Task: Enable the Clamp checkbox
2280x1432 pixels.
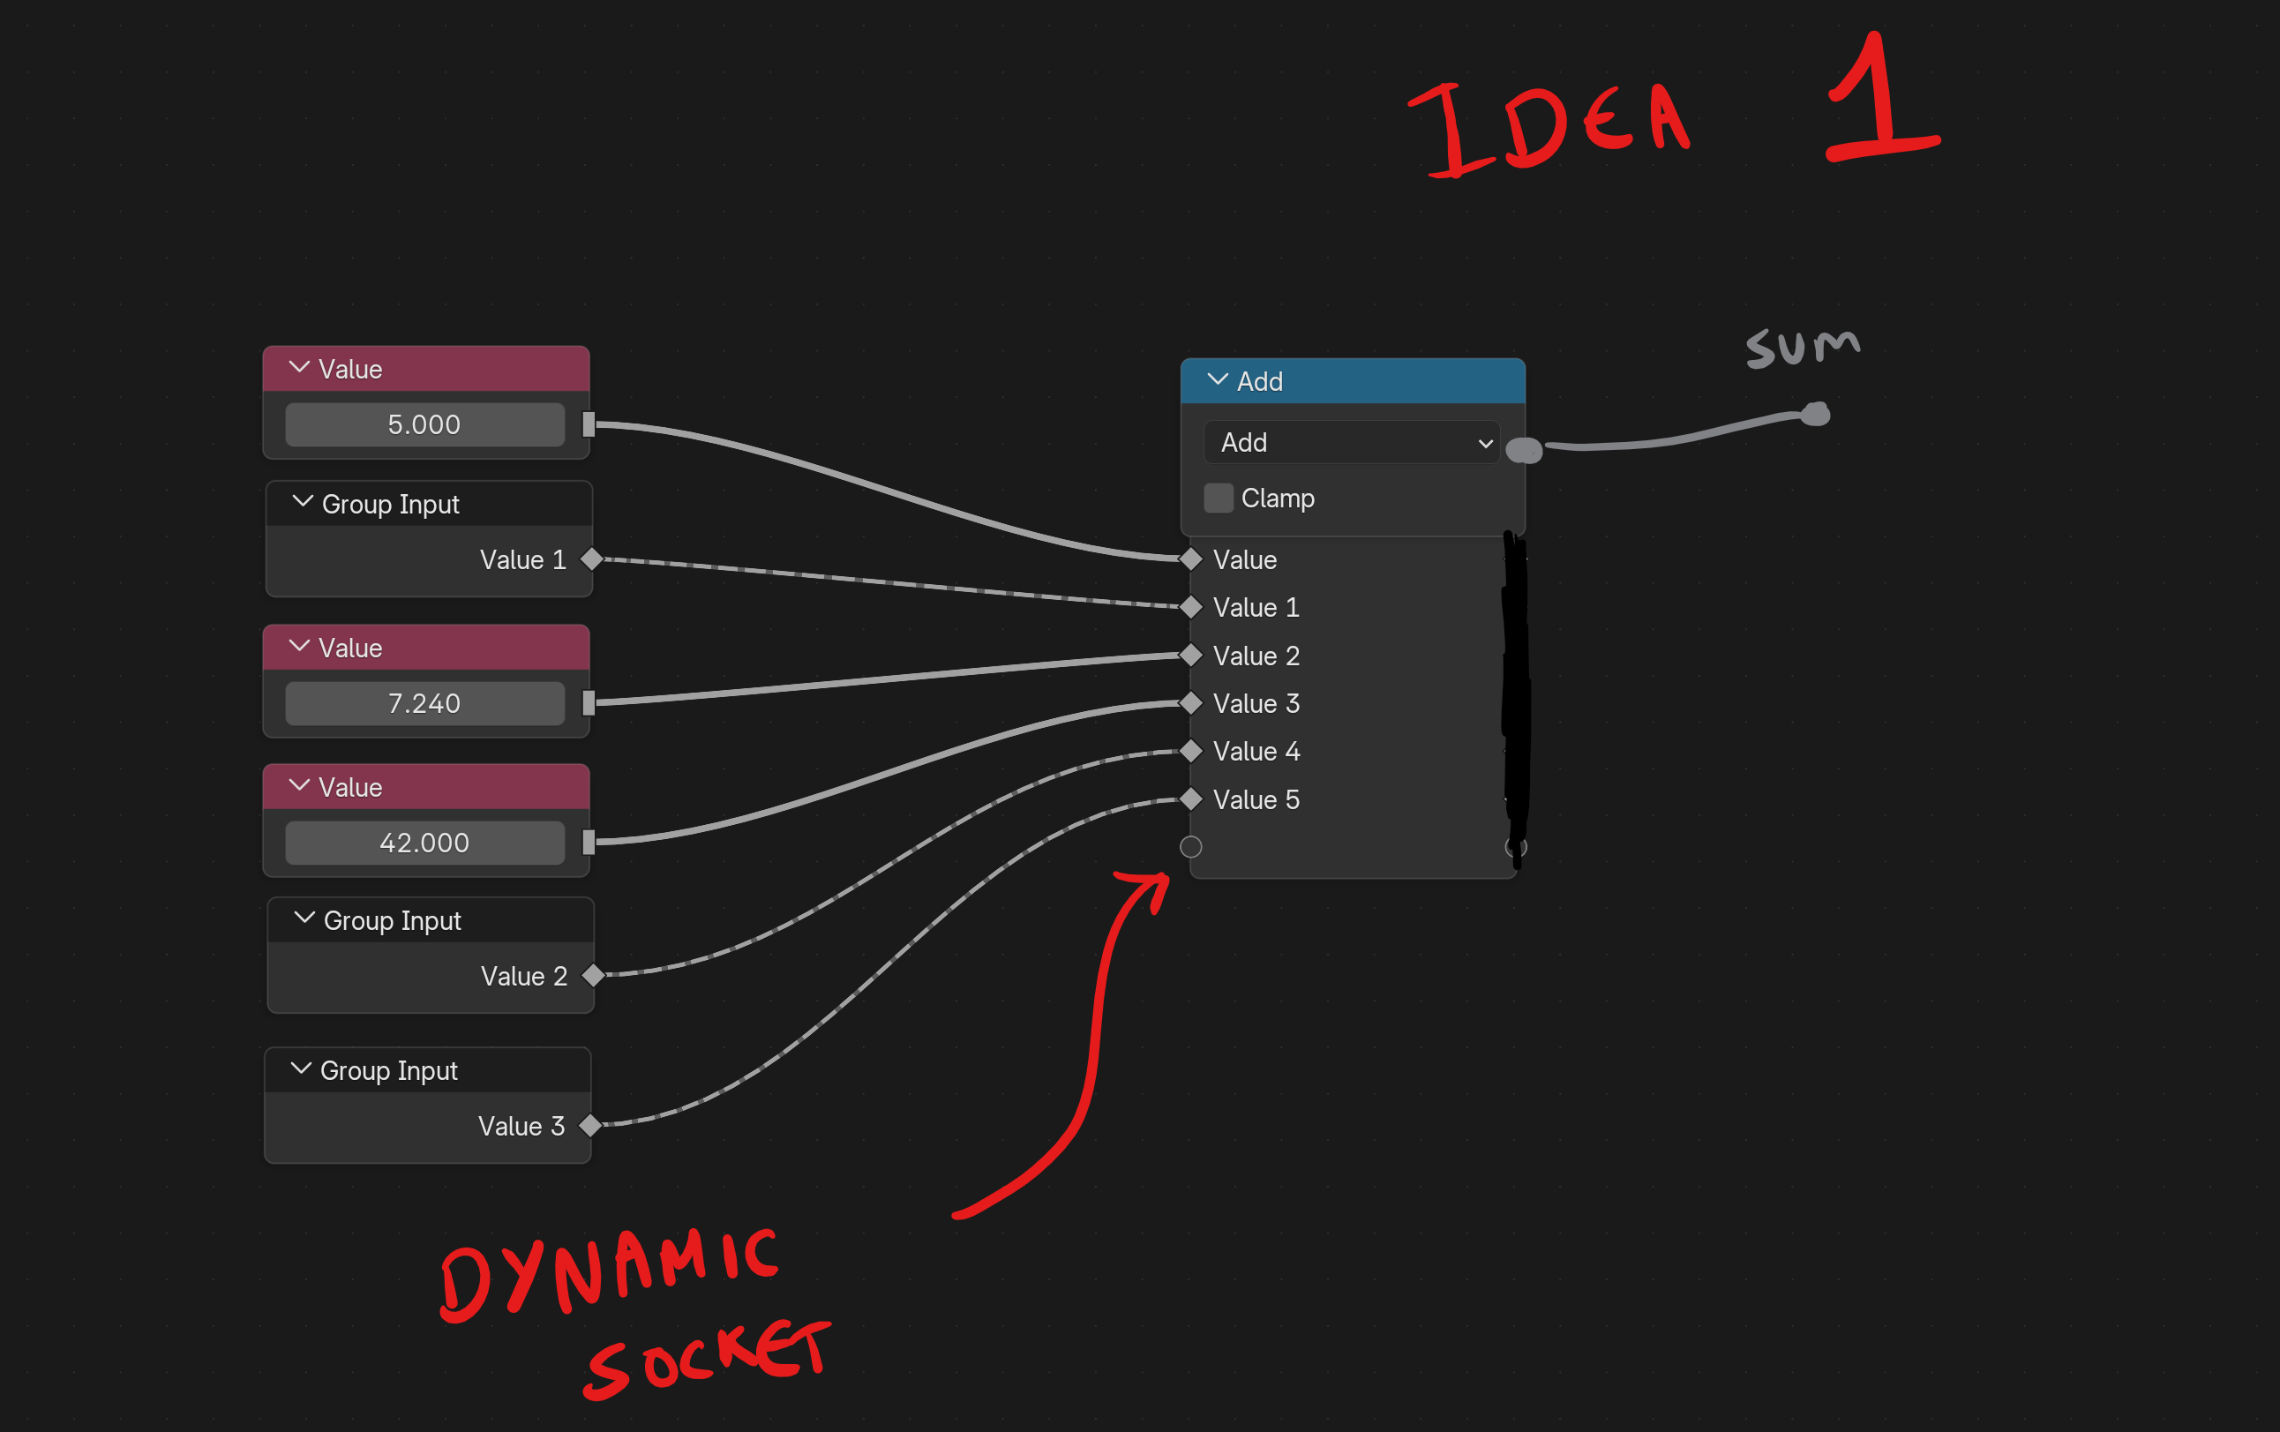Action: (x=1219, y=499)
